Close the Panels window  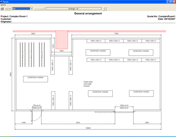tap(173, 2)
